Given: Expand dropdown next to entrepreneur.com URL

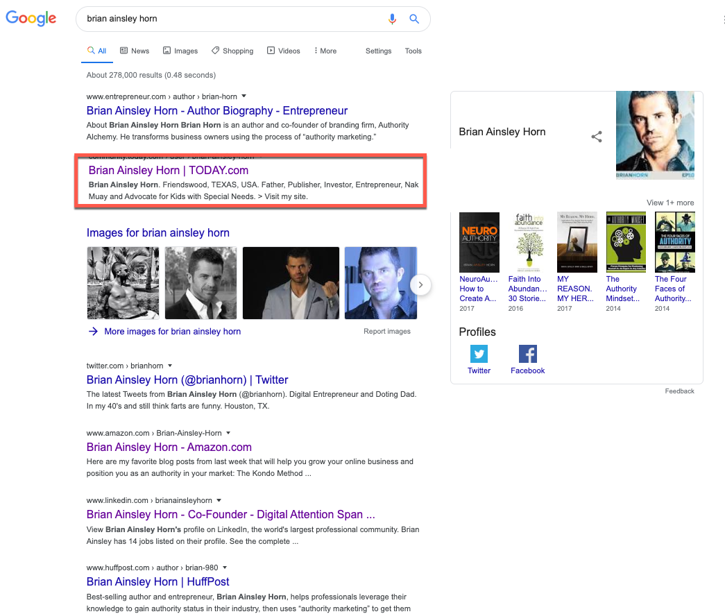Looking at the screenshot, I should point(244,96).
